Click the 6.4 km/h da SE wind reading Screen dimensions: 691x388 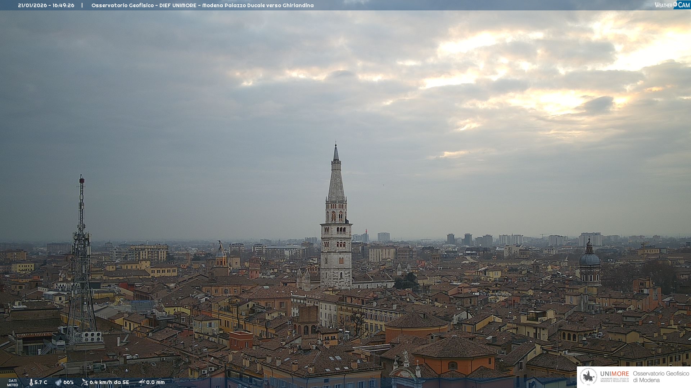click(x=109, y=382)
